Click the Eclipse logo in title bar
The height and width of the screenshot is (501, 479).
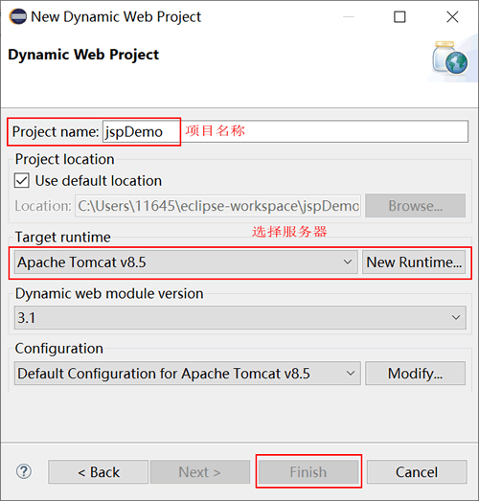[17, 16]
